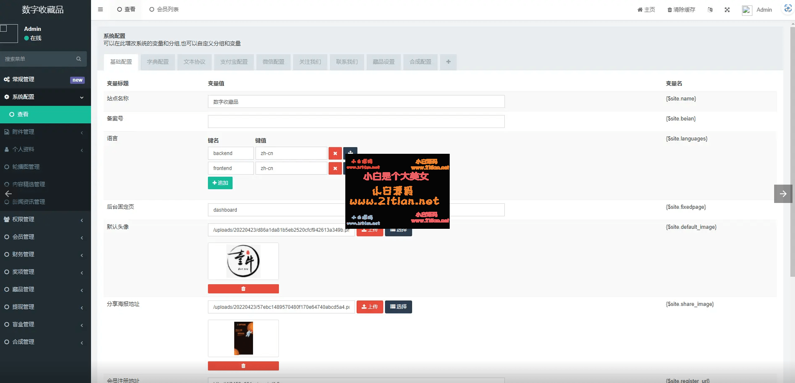Screen dimensions: 795x383
Task: Remove the default avatar image with trash button
Action: (x=243, y=289)
